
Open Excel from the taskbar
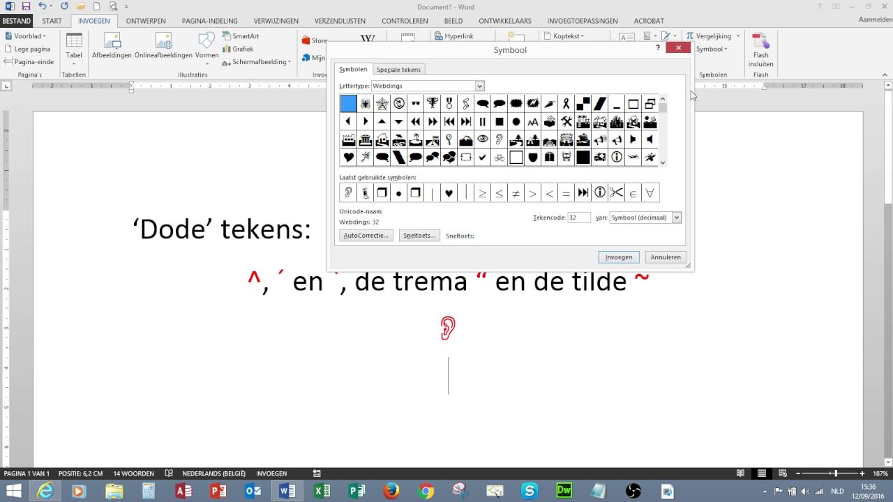tap(322, 491)
